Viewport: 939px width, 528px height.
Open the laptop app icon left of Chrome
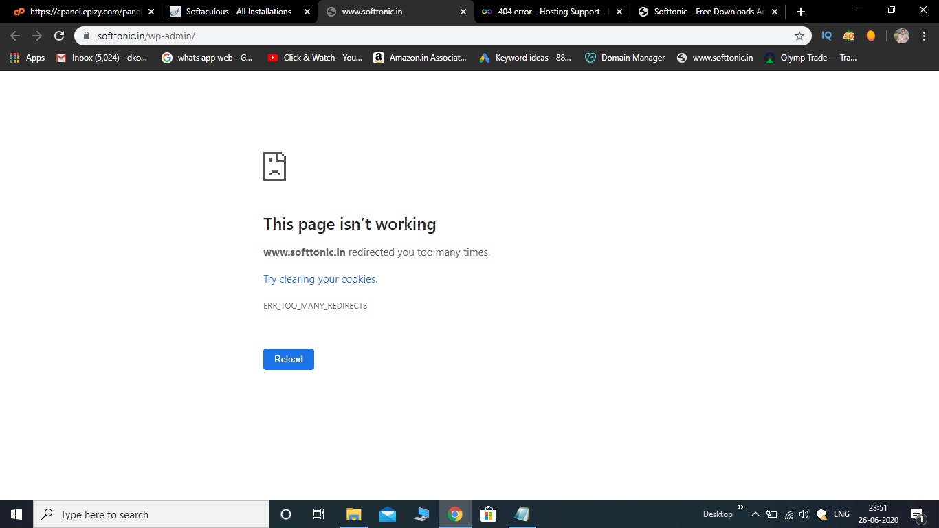click(x=421, y=514)
